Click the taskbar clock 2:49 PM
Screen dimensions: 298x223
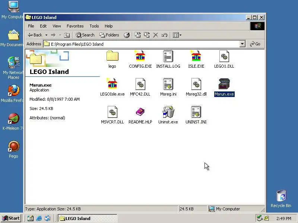tap(283, 219)
